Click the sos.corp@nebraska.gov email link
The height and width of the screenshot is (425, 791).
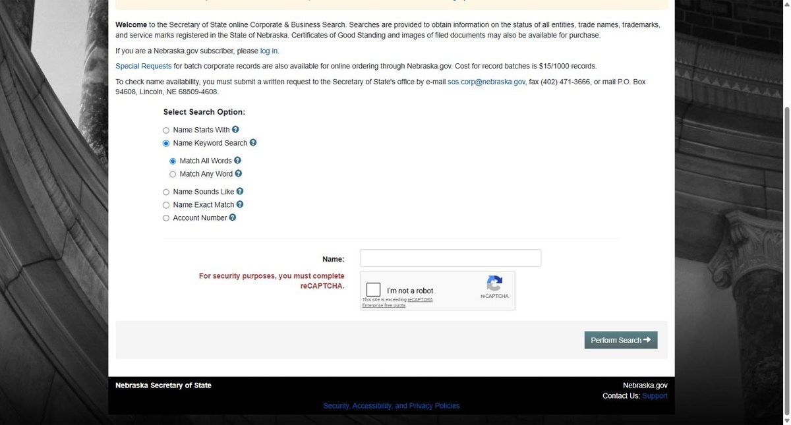[486, 82]
